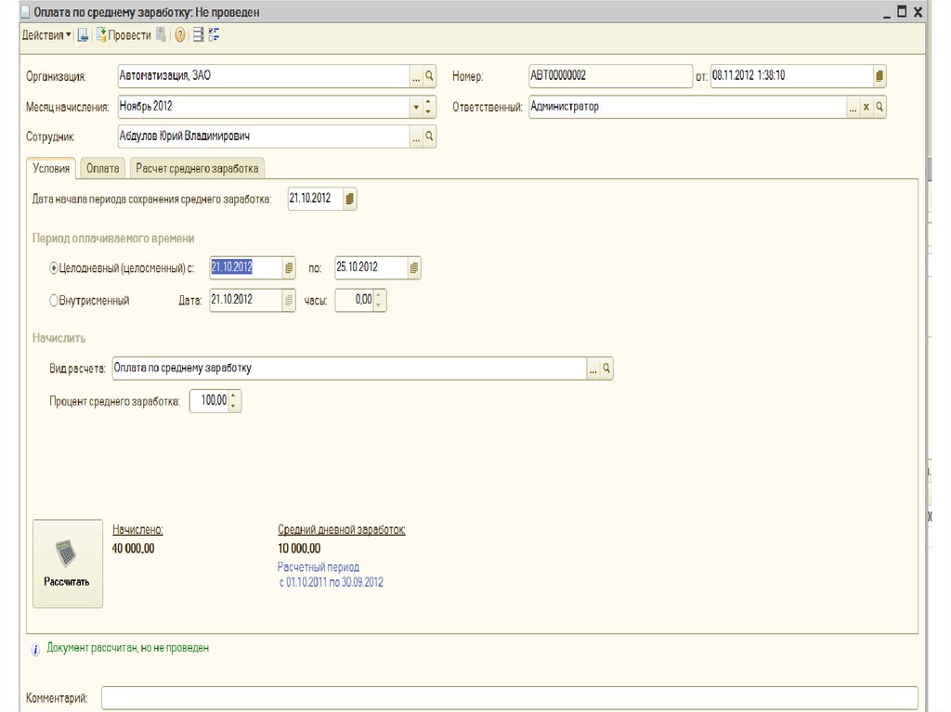951x712 pixels.
Task: Select the Внутрисменный radio button
Action: tap(54, 301)
